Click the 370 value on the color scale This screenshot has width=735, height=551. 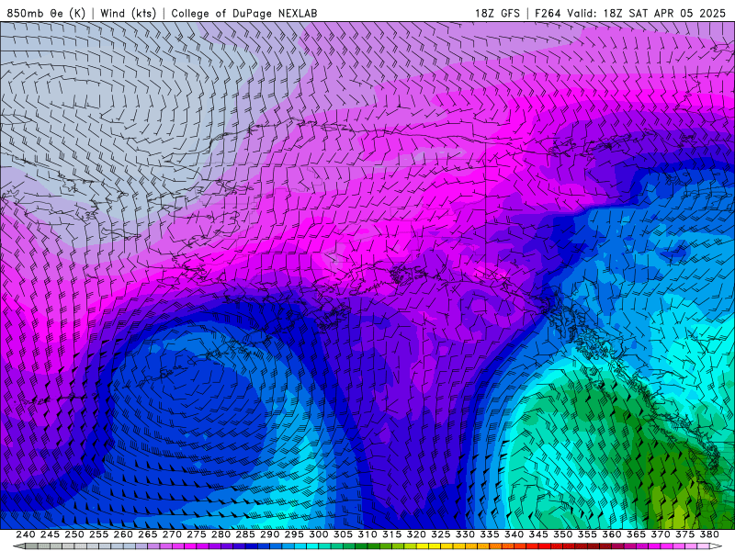(660, 534)
